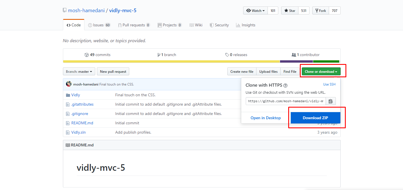Click the stargazers count 531
403x190 pixels.
coord(304,10)
